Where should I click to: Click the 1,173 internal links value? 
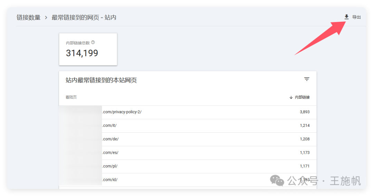tap(305, 153)
